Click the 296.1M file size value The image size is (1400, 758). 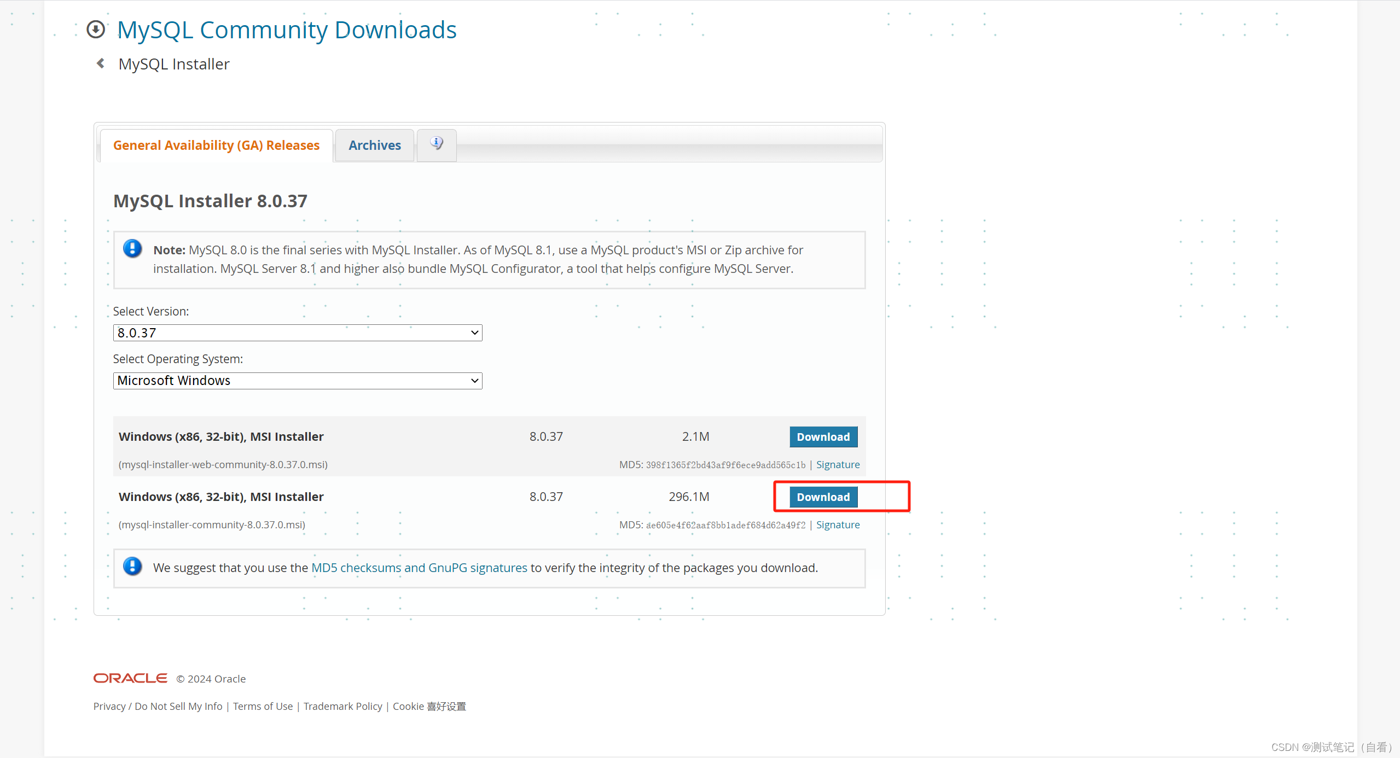[x=689, y=497]
